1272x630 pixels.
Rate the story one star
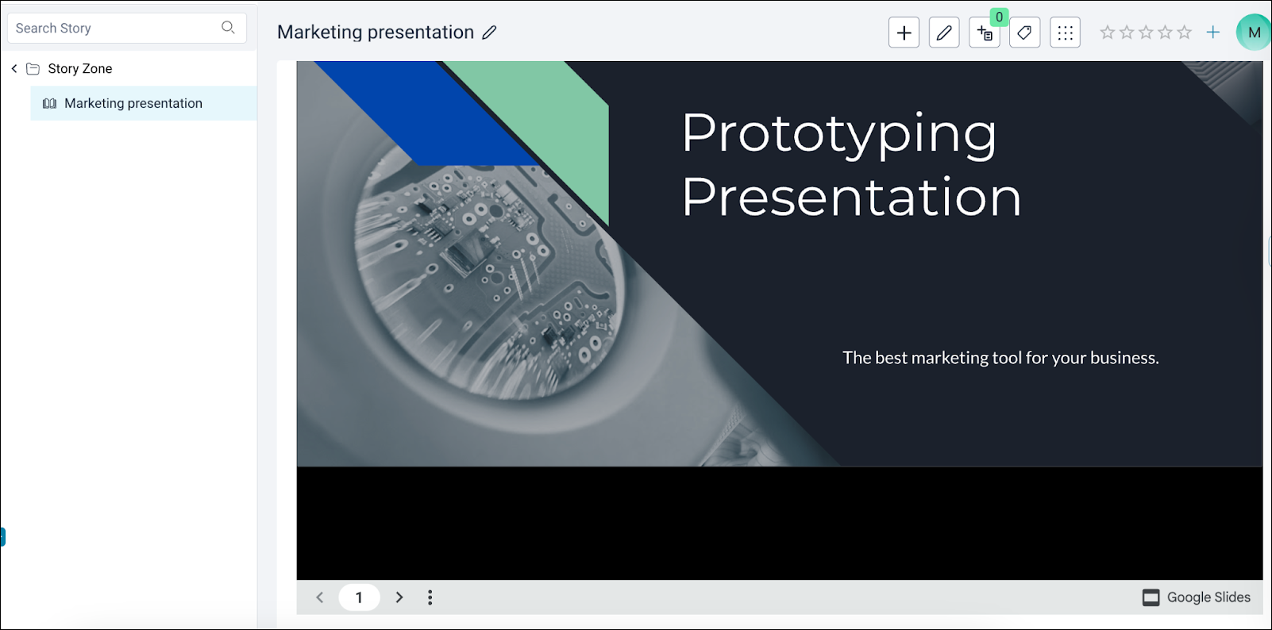[1107, 33]
